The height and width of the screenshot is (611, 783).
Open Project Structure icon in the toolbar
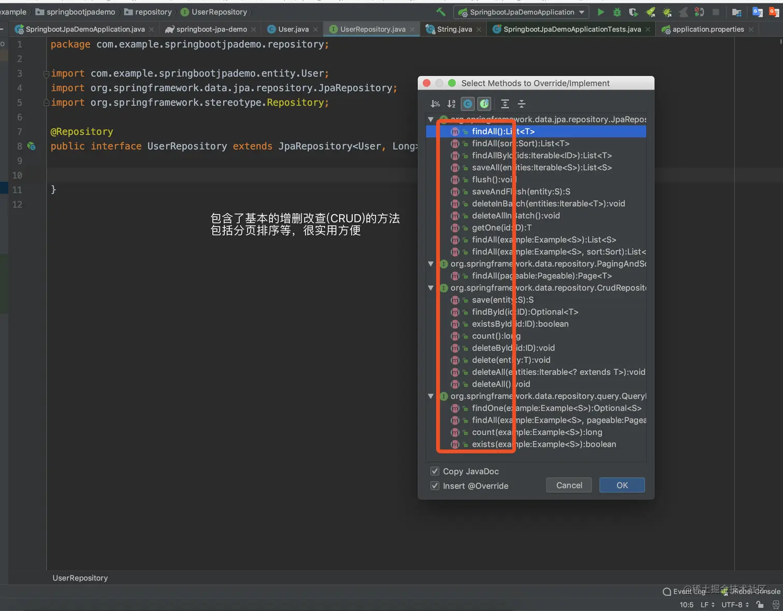tap(737, 12)
